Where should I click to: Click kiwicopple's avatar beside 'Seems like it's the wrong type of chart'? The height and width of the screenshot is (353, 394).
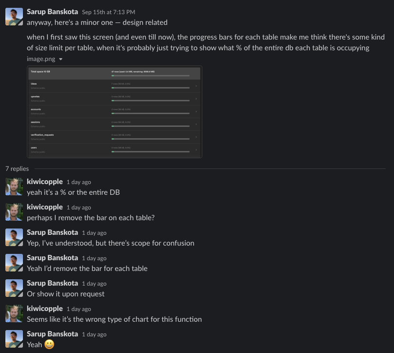click(x=14, y=313)
